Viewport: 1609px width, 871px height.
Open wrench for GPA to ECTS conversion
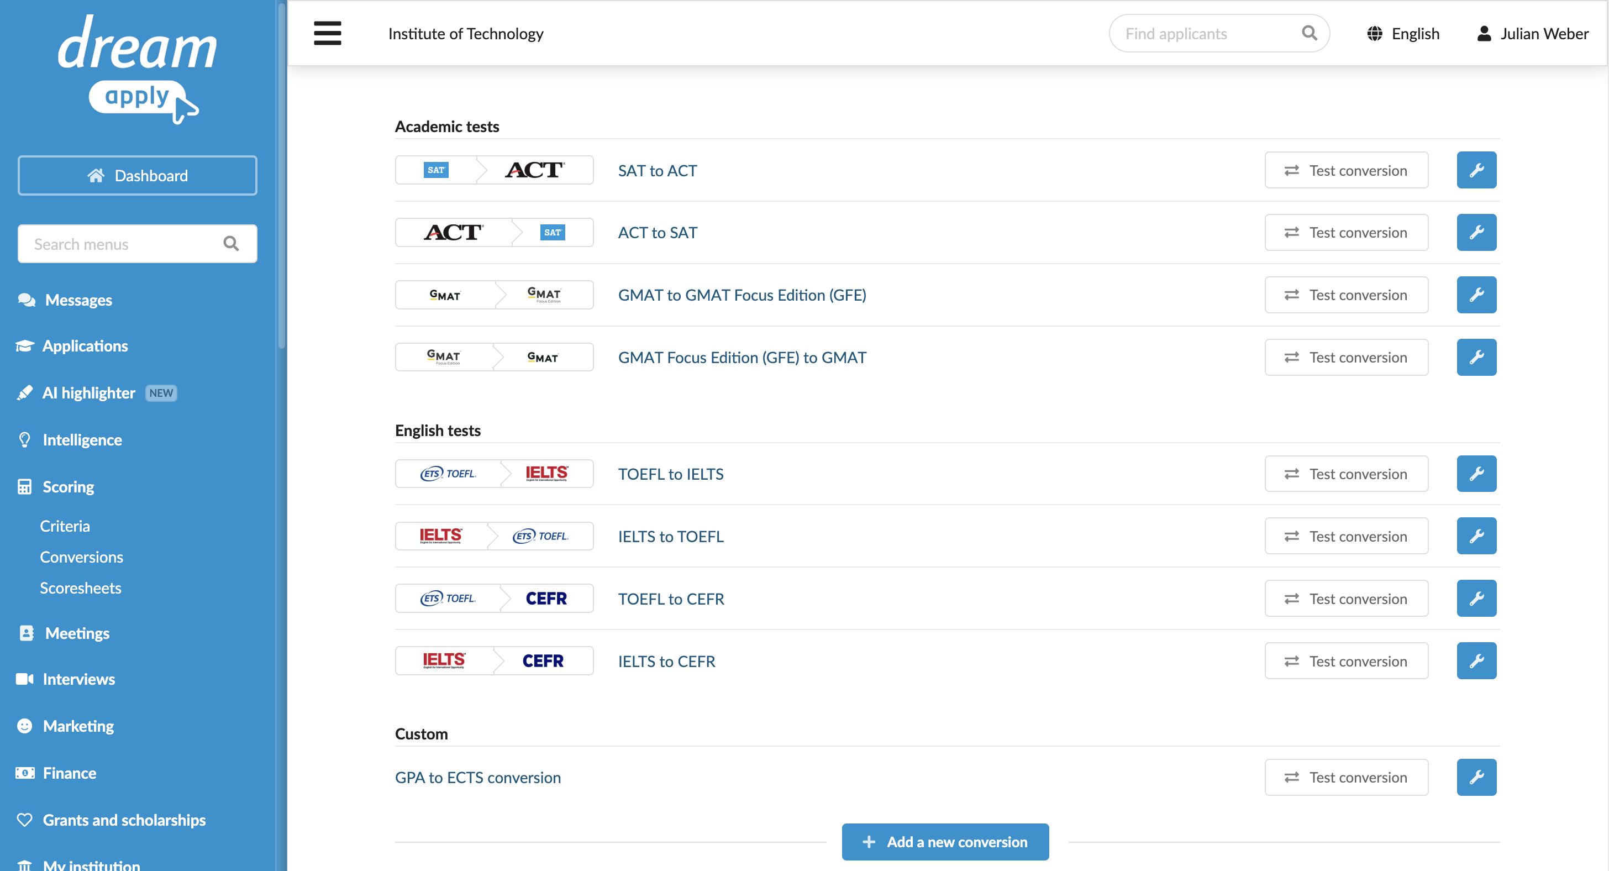(1476, 777)
